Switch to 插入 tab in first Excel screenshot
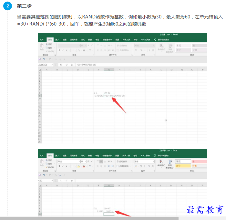Image resolution: width=226 pixels, height=220 pixels. tap(57, 40)
